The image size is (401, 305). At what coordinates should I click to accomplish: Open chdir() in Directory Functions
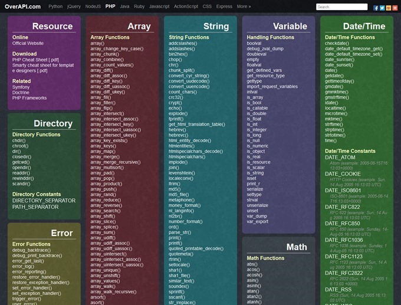pos(19,140)
